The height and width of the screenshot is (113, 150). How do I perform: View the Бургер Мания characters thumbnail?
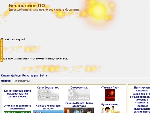[110, 110]
